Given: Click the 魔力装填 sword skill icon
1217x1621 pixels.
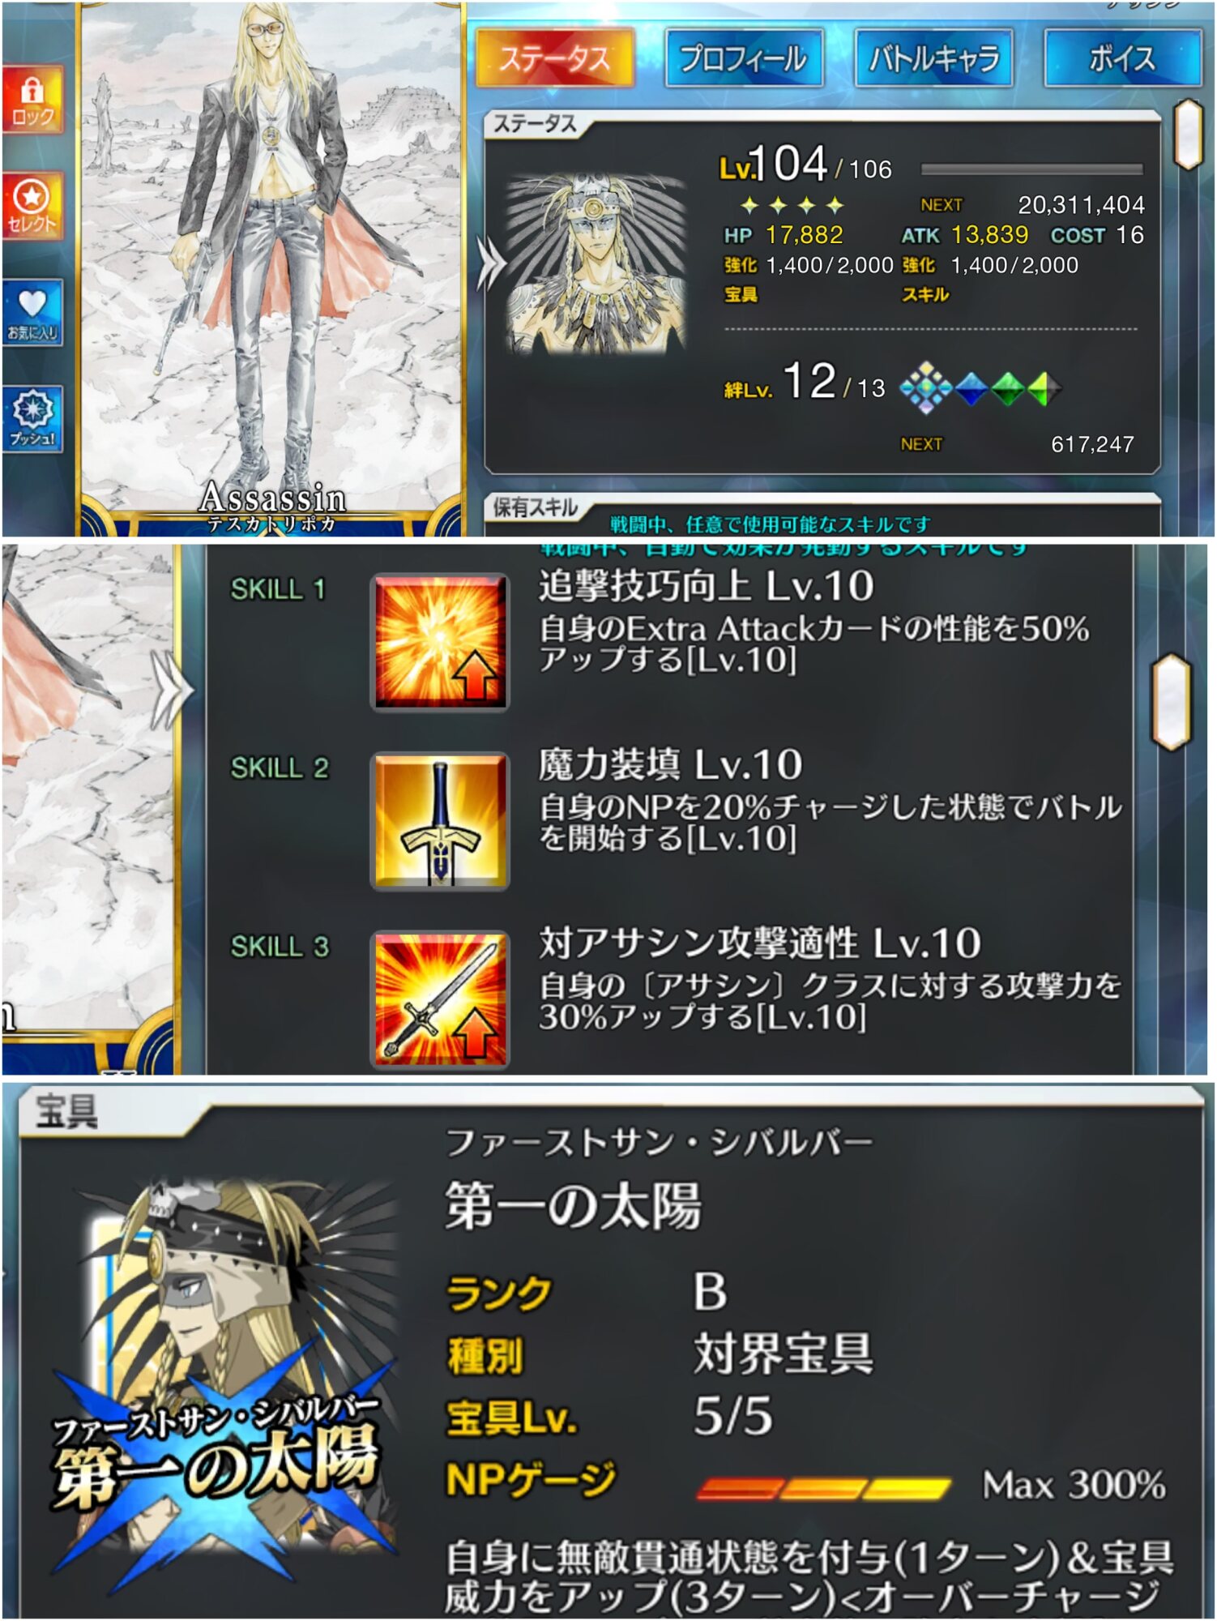Looking at the screenshot, I should (440, 820).
